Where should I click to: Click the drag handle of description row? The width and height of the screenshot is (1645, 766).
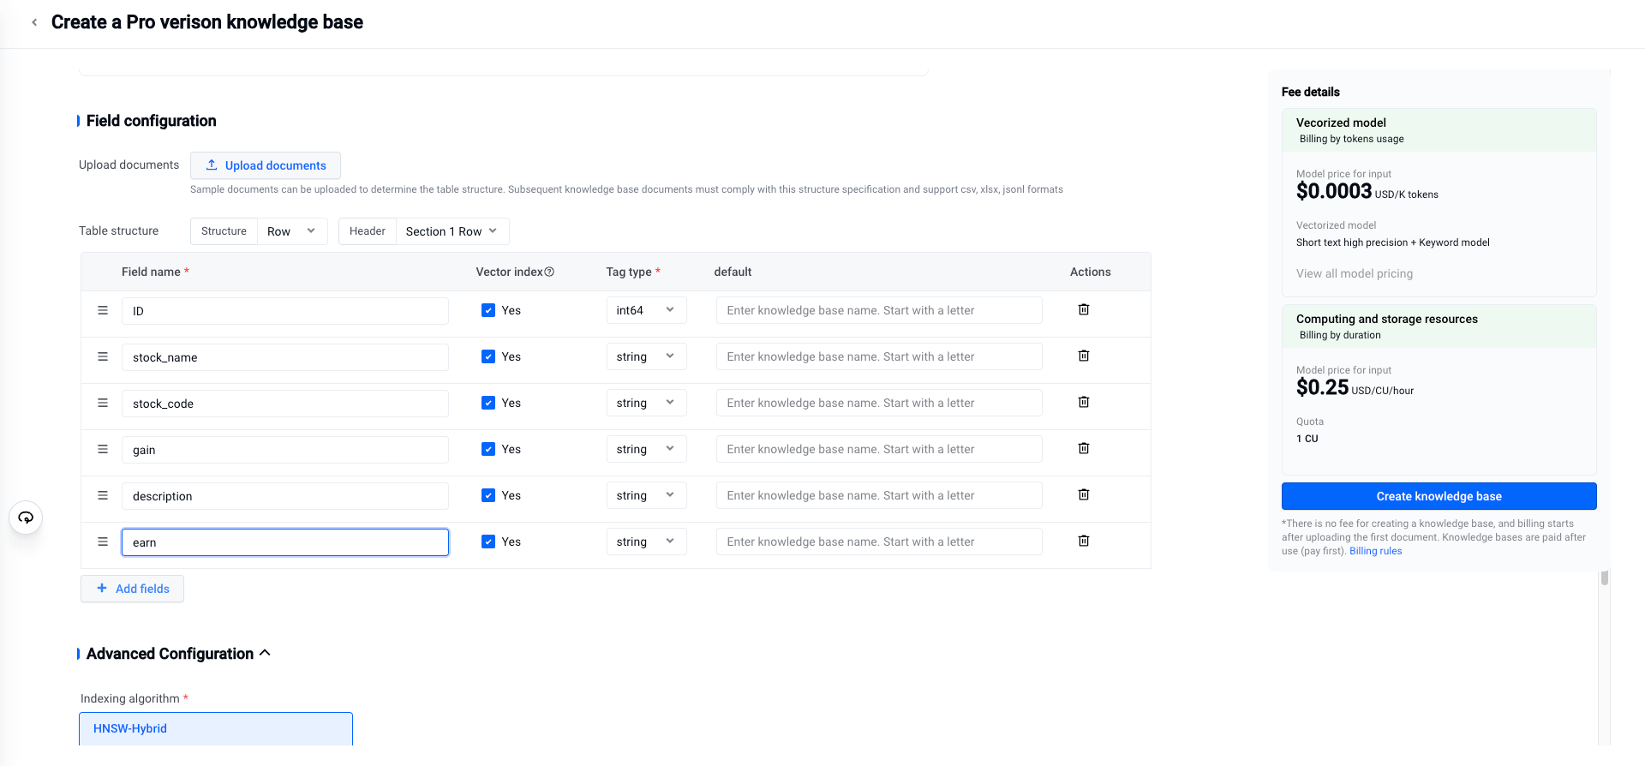tap(103, 495)
